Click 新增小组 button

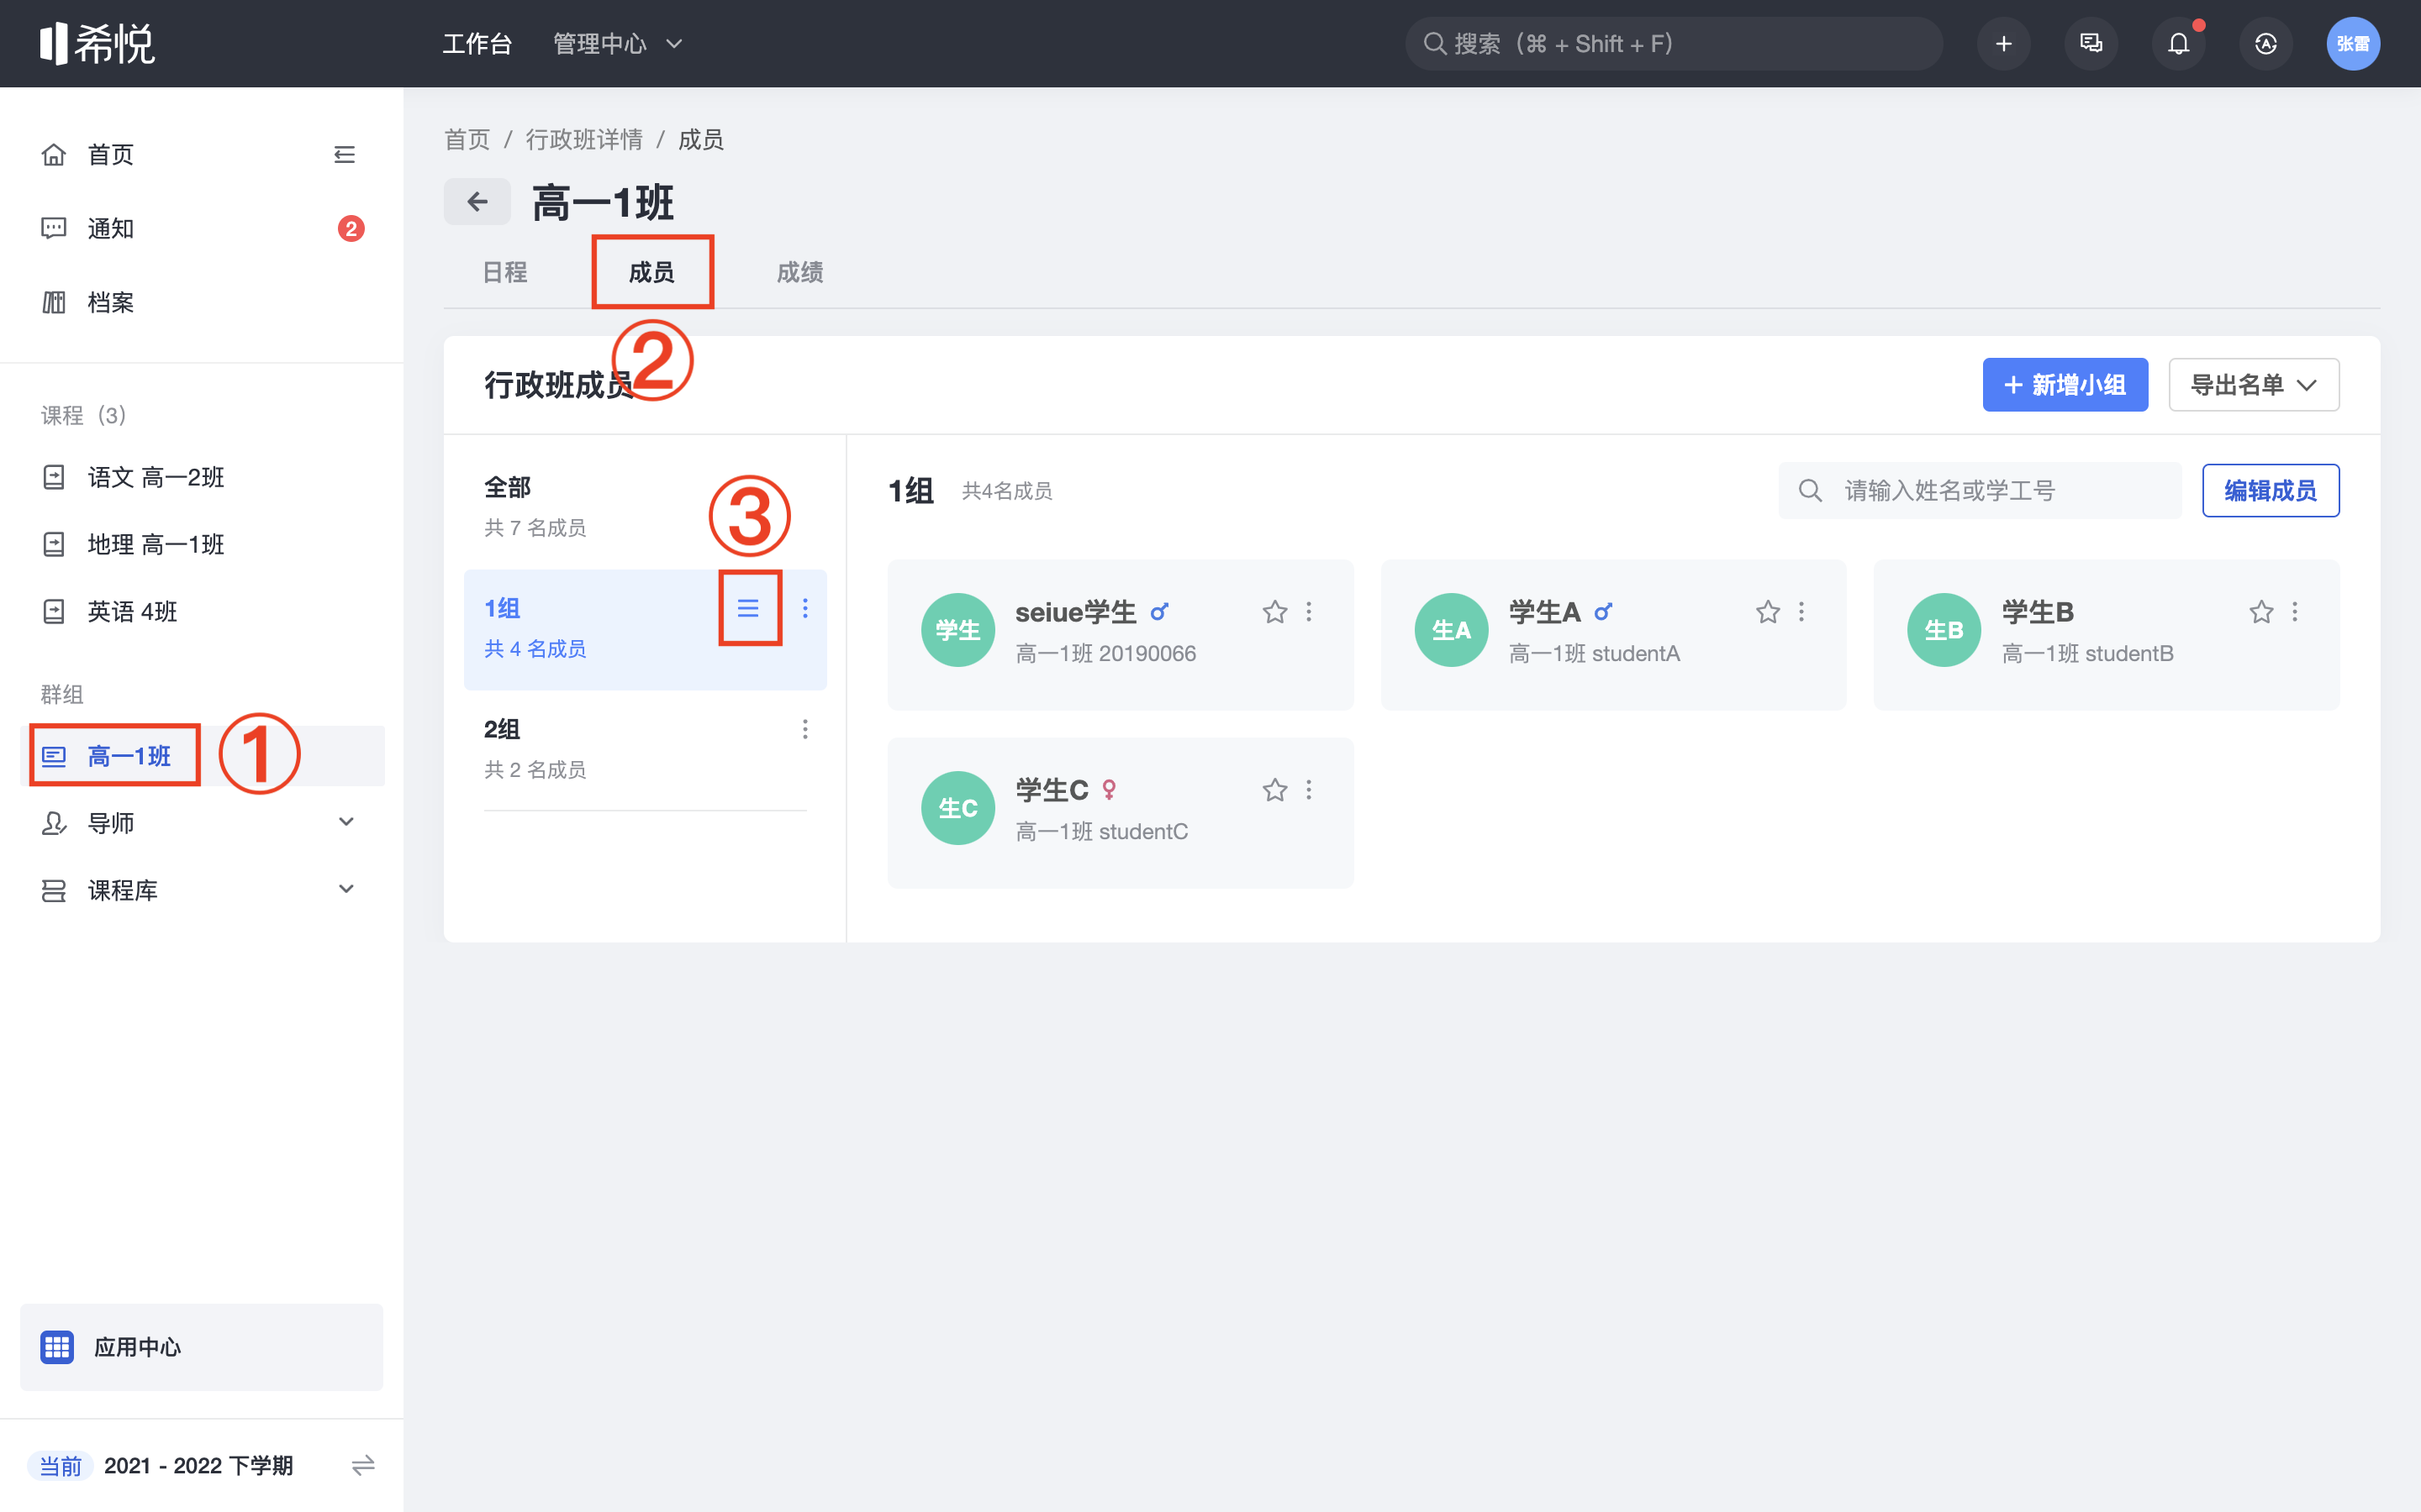(2065, 385)
